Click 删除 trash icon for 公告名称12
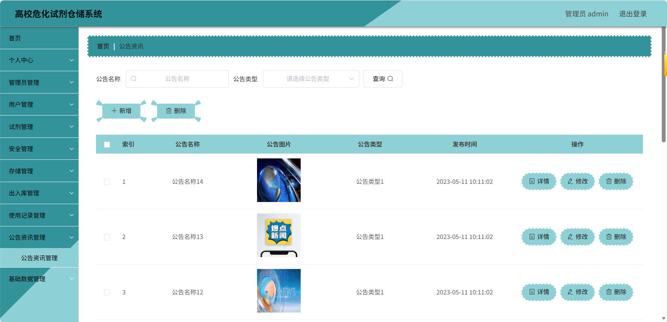The height and width of the screenshot is (322, 667). [609, 292]
